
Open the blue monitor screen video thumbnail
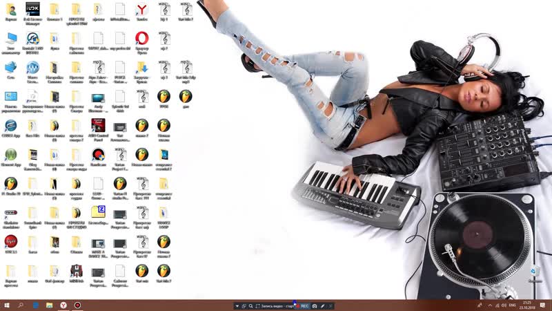(x=98, y=97)
